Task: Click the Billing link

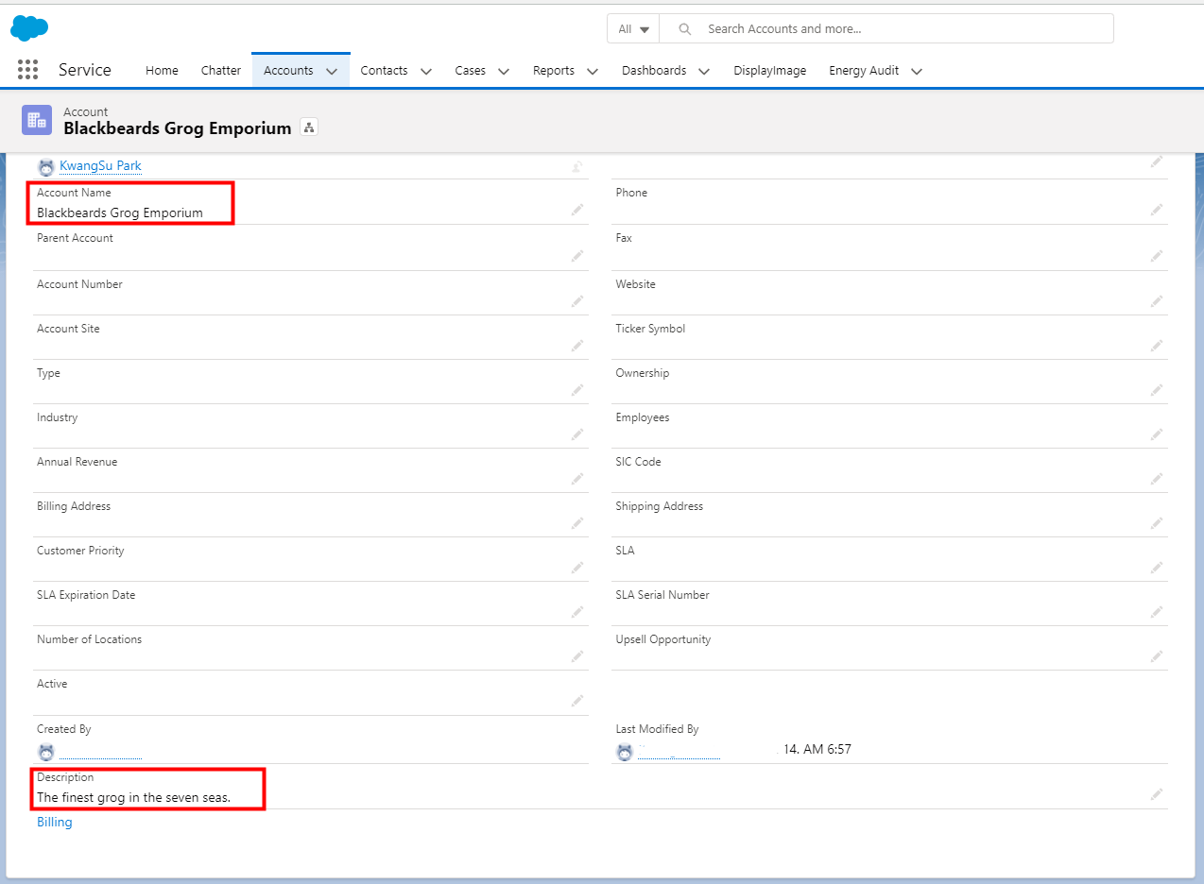Action: (x=55, y=823)
